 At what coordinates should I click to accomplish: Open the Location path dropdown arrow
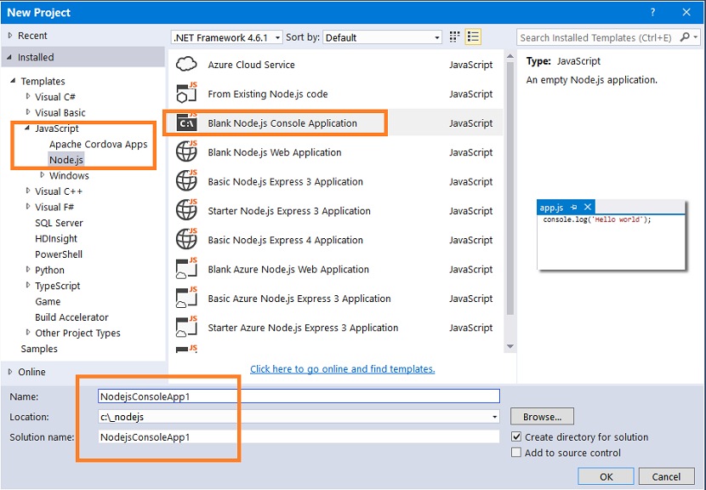pyautogui.click(x=495, y=417)
